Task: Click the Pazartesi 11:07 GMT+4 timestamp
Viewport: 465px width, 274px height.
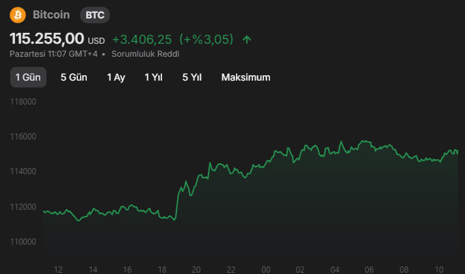Action: [x=53, y=53]
